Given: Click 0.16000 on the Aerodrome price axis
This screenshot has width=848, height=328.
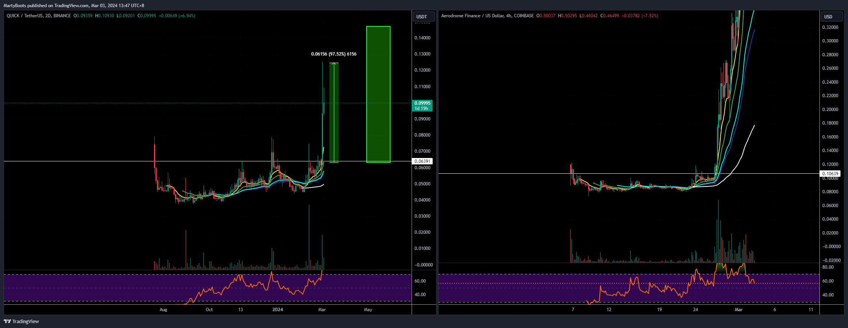Looking at the screenshot, I should click(x=830, y=137).
